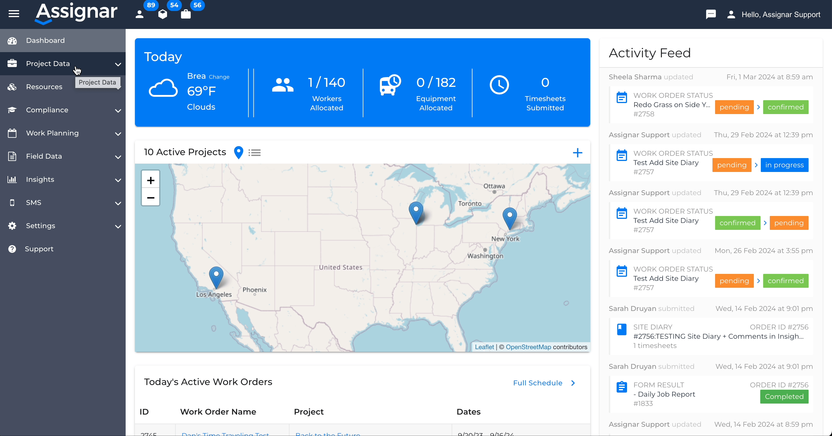The width and height of the screenshot is (832, 436).
Task: Open the chat messages icon
Action: pos(711,14)
